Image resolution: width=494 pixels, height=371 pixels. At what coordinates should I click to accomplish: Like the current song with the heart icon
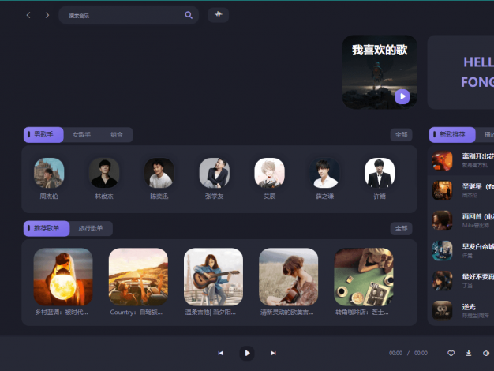tap(451, 353)
